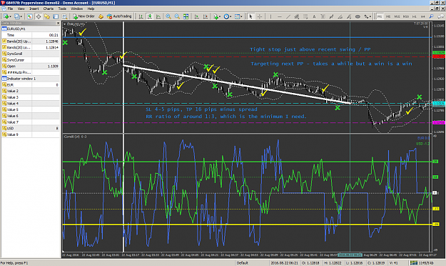Image resolution: width=446 pixels, height=266 pixels.
Task: Open the Profiles dropdown arrow
Action: coord(21,16)
